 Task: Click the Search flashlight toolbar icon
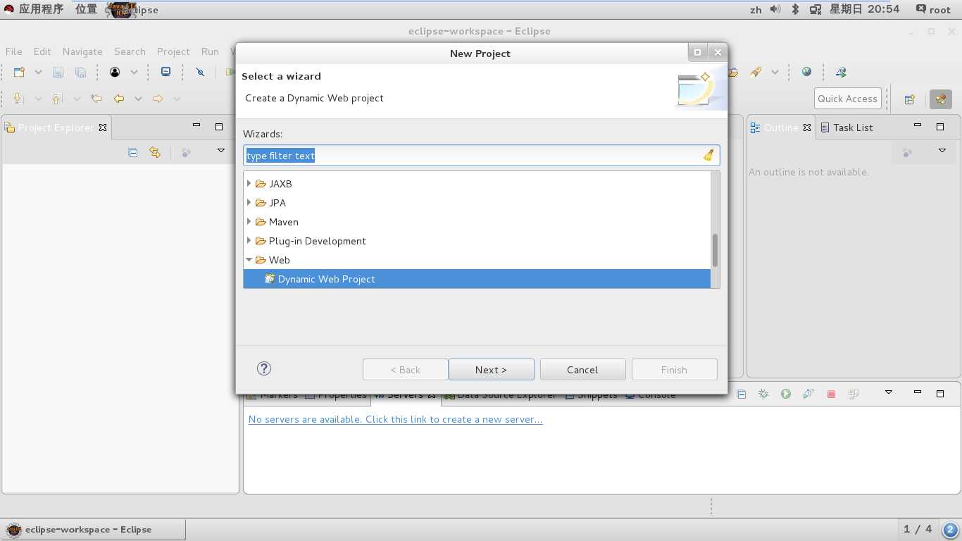[756, 72]
